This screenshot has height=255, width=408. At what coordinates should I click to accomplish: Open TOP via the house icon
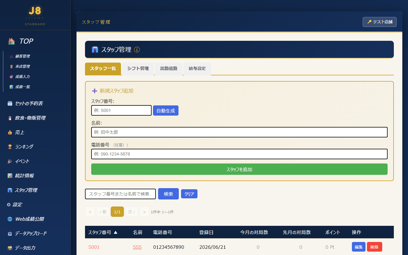coord(12,41)
